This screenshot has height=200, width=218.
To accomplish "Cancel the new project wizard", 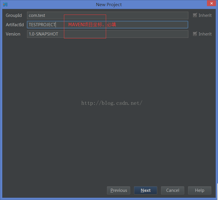I will (x=173, y=190).
